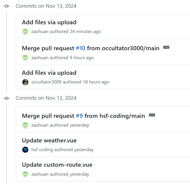190x184 pixels.
Task: Click the hsf-coding author name
Action: pos(42,149)
